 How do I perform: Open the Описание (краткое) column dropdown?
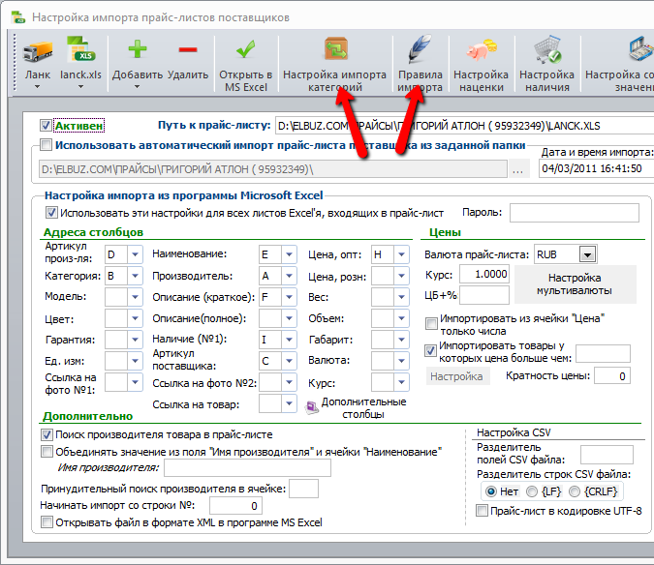(289, 297)
